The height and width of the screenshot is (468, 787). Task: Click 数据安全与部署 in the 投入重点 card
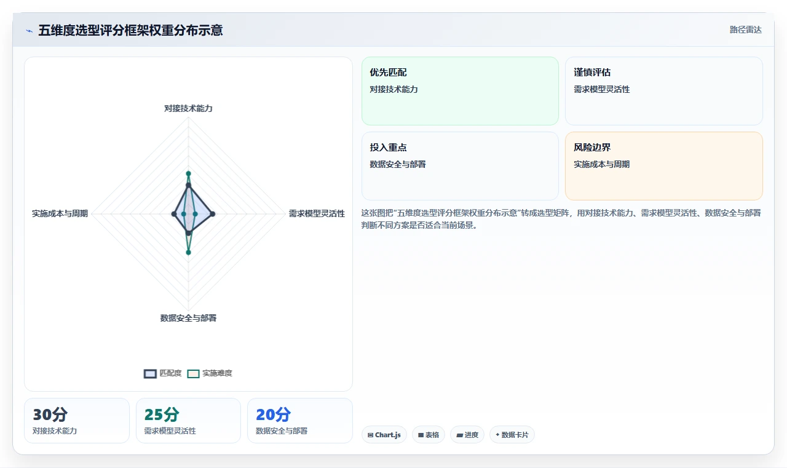pyautogui.click(x=398, y=164)
